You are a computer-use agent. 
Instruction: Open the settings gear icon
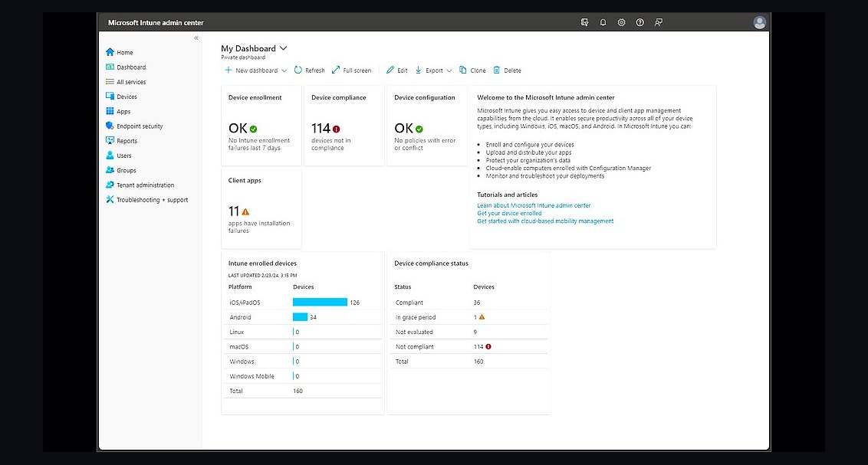tap(622, 23)
